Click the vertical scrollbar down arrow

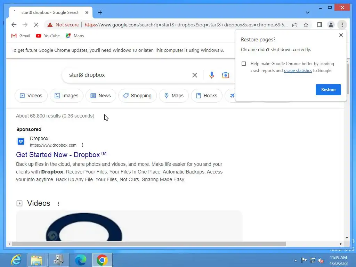pyautogui.click(x=347, y=238)
